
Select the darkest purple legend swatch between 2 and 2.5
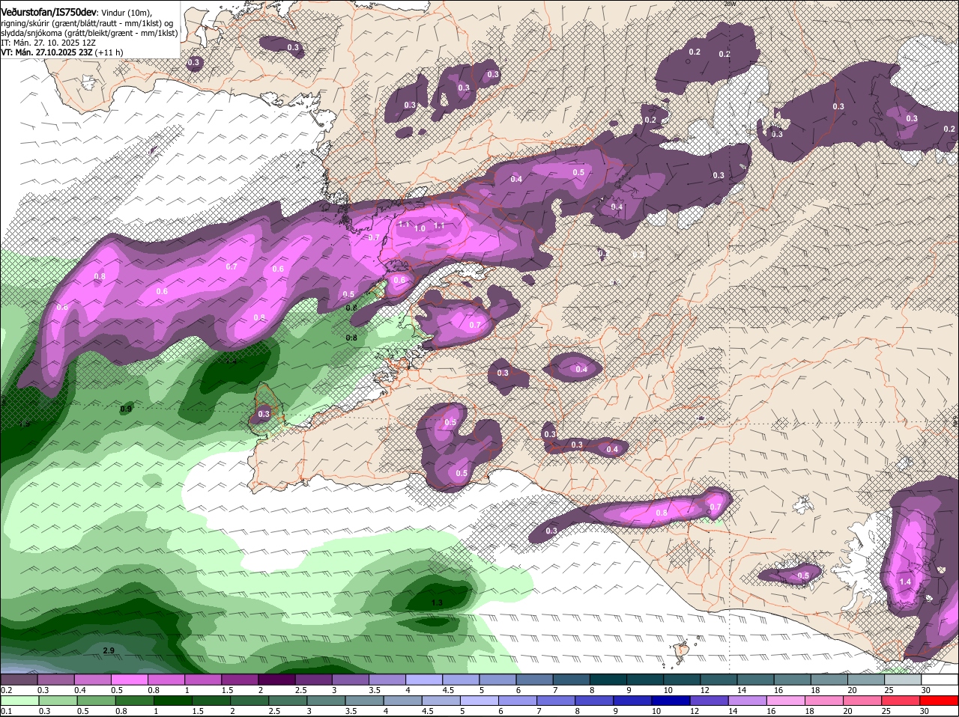tap(276, 680)
